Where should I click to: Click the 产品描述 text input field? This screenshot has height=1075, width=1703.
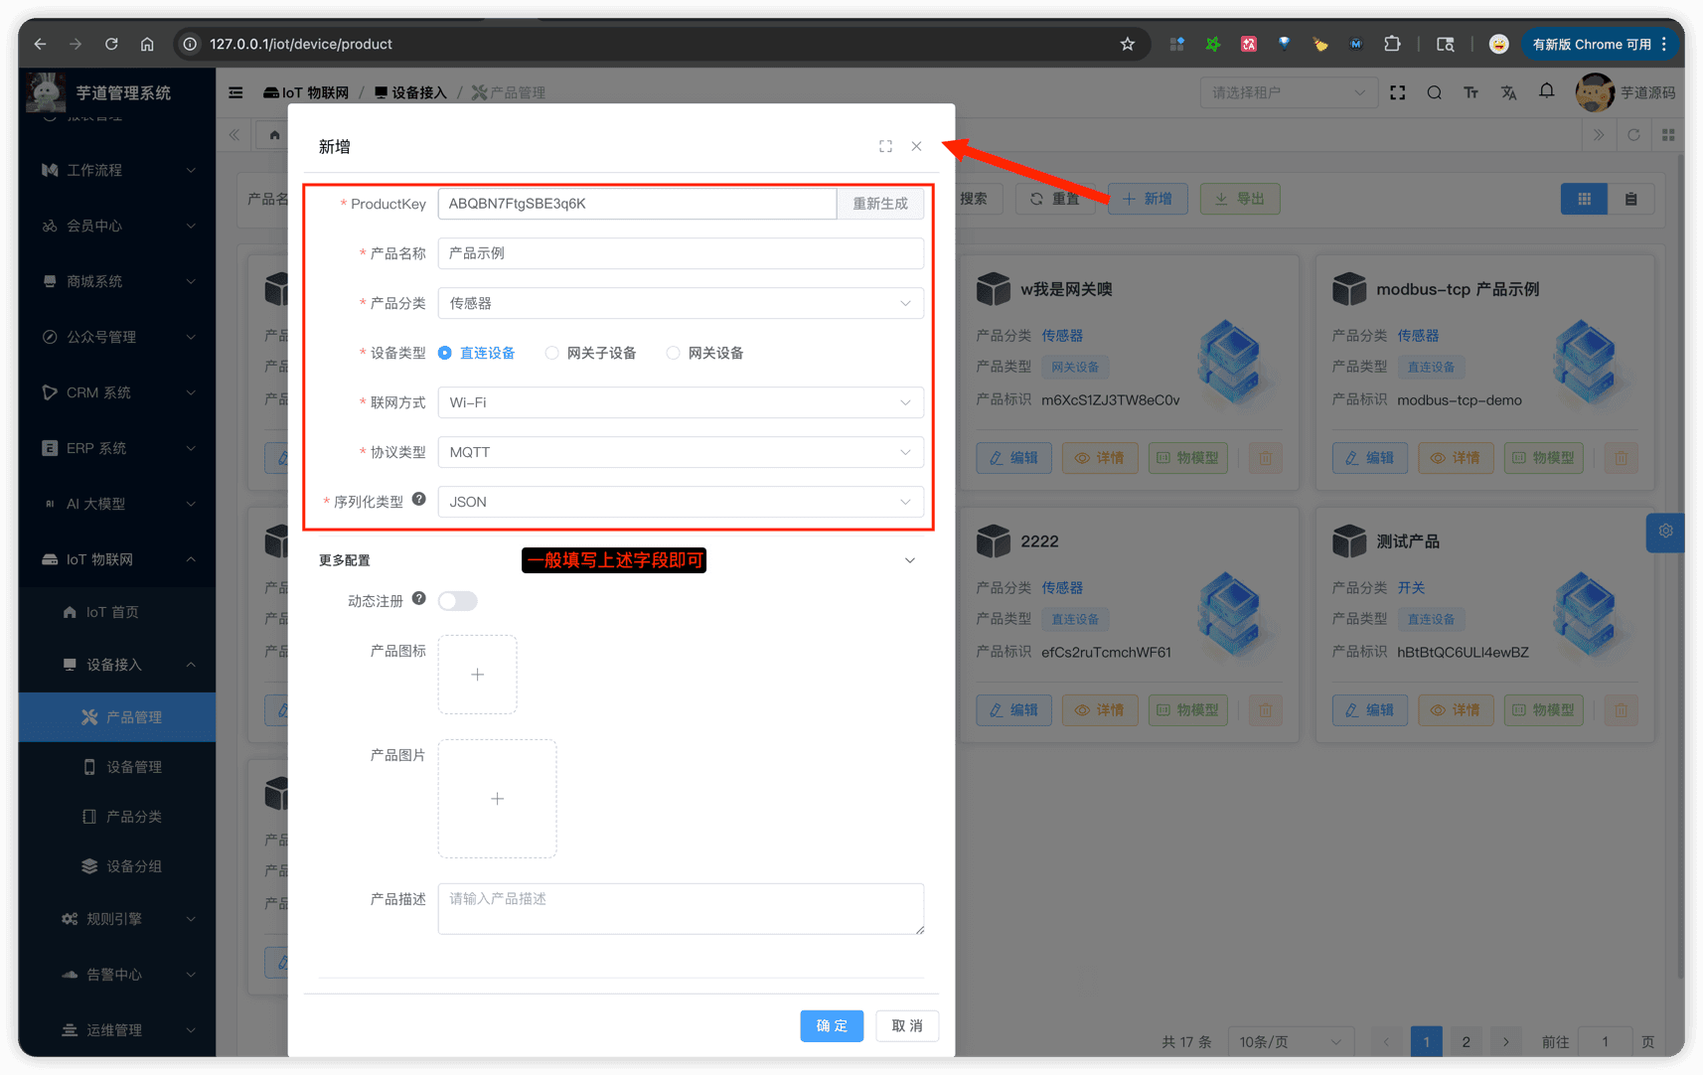point(681,908)
